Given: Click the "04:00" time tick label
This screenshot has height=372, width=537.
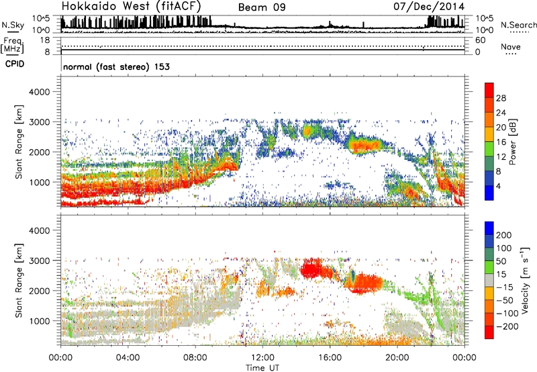Looking at the screenshot, I should click(128, 358).
